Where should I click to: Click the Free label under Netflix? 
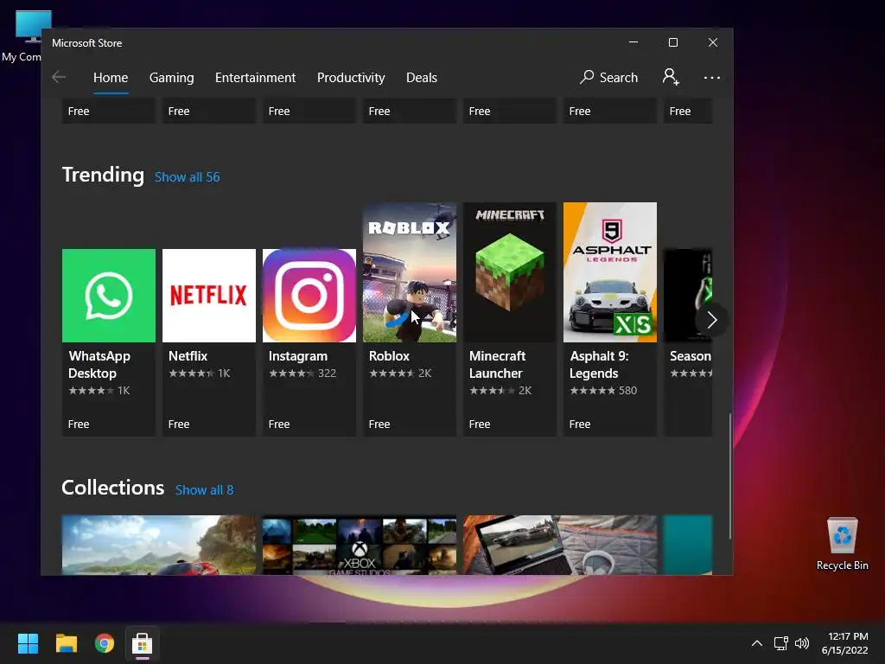pos(179,424)
